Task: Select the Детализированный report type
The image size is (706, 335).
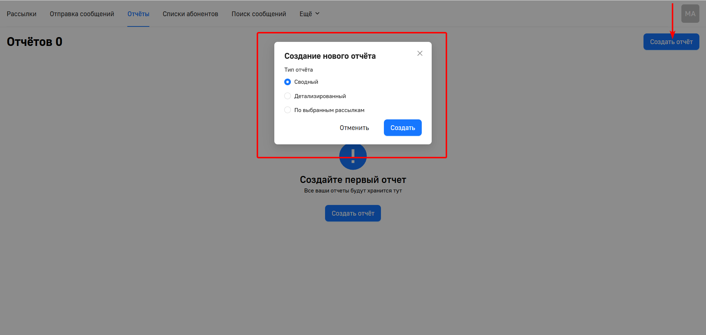Action: [288, 96]
